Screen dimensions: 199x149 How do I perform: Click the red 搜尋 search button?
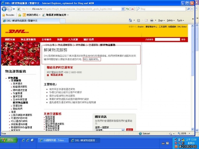(183, 39)
